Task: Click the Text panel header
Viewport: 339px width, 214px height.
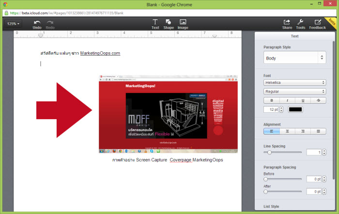Action: pos(294,36)
